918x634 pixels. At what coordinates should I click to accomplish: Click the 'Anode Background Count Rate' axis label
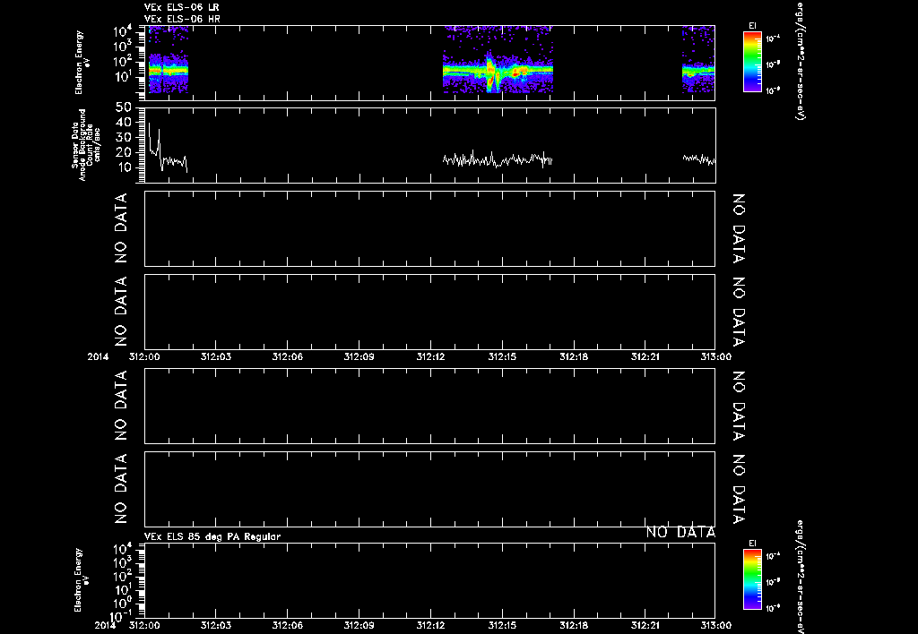[x=85, y=145]
